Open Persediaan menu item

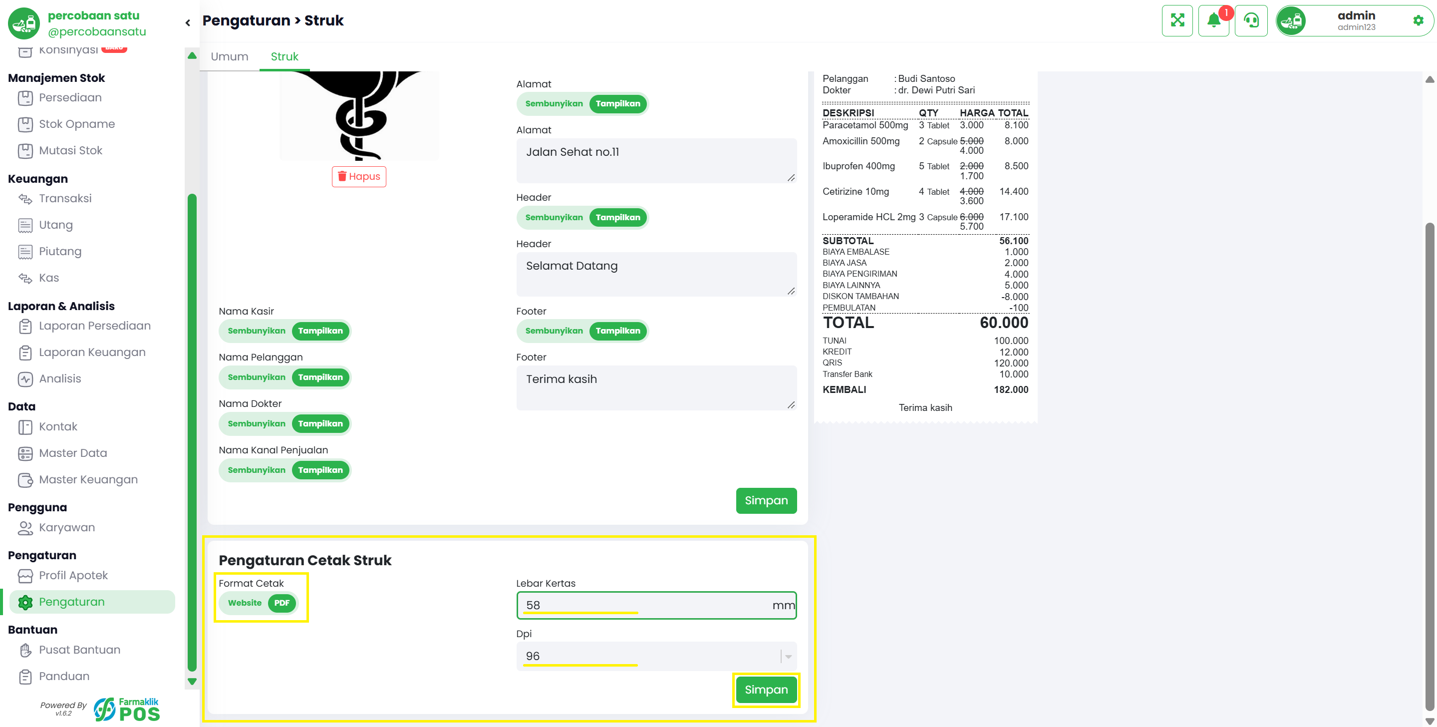click(x=70, y=98)
